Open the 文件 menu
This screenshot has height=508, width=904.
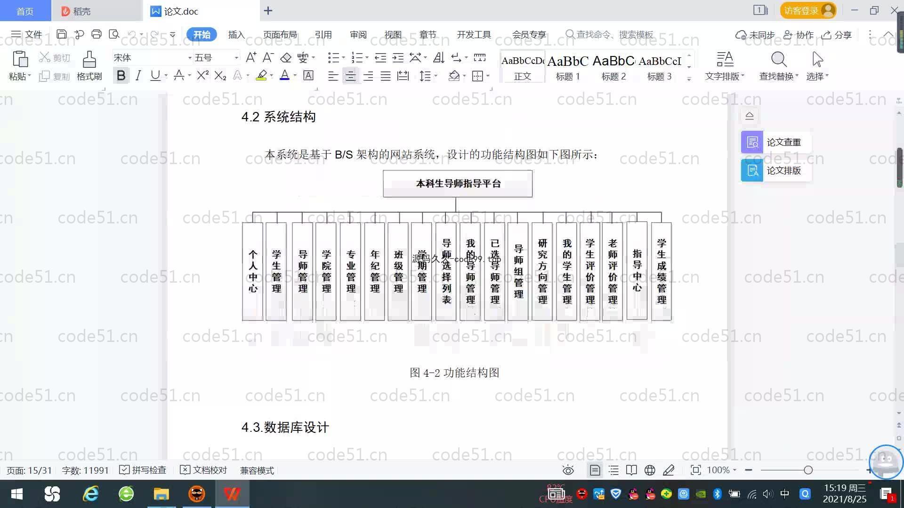click(26, 34)
